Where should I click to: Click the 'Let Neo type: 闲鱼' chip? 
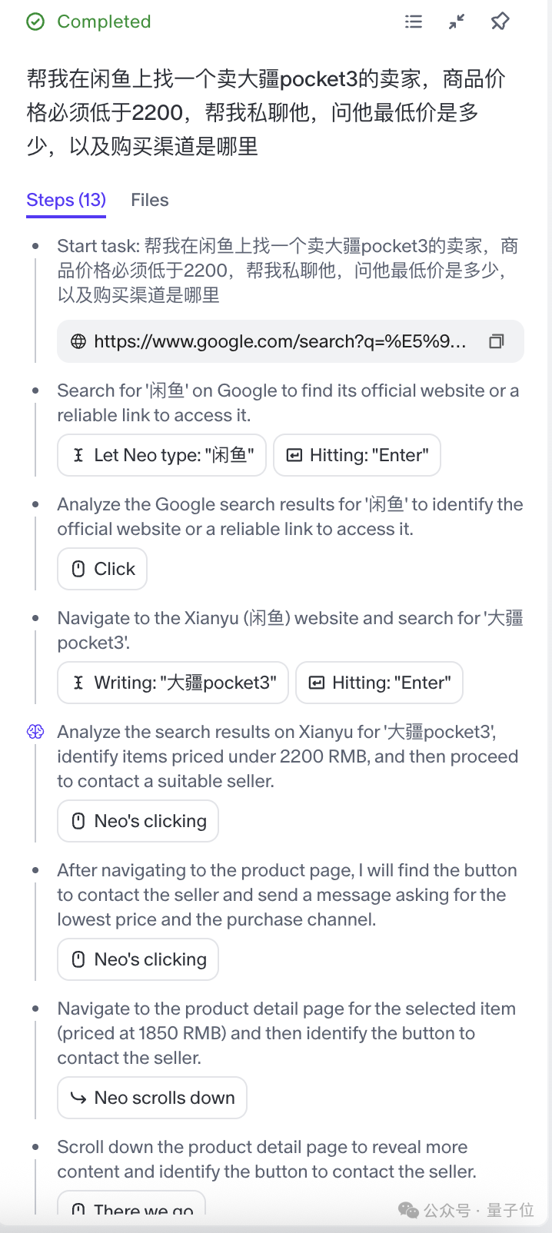(161, 455)
